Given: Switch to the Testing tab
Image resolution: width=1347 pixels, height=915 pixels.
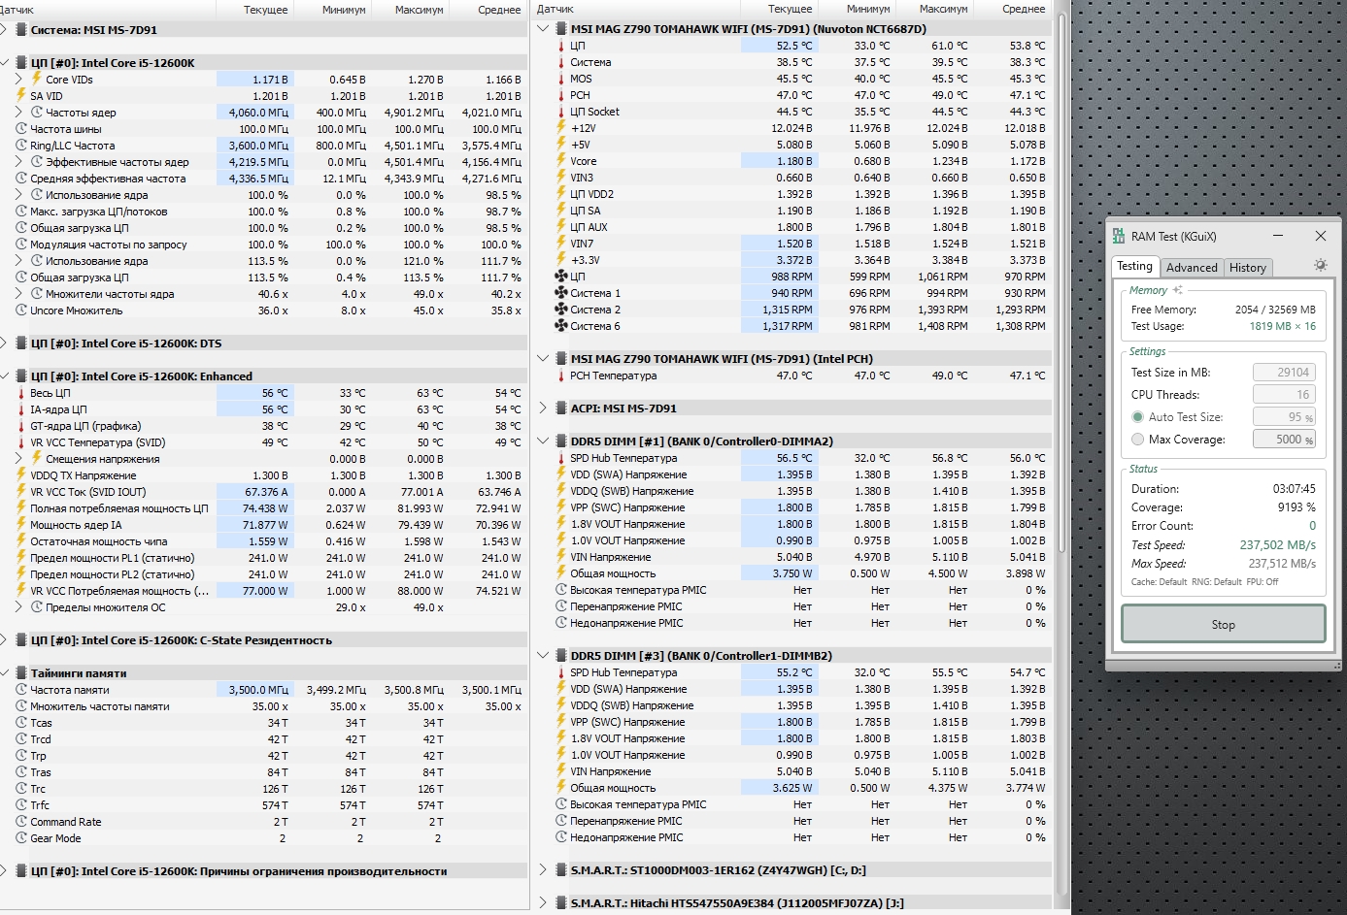Looking at the screenshot, I should (x=1134, y=266).
